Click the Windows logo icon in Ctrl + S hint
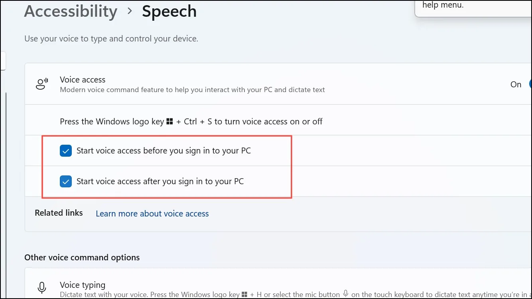 (x=169, y=122)
